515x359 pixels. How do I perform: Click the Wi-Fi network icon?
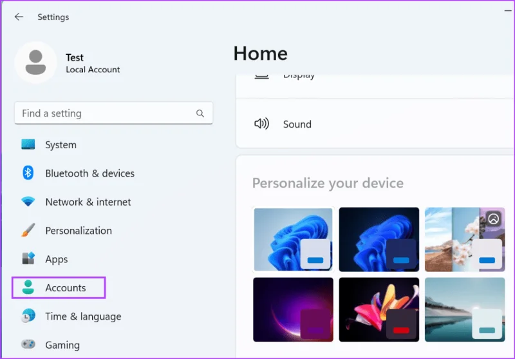point(28,202)
